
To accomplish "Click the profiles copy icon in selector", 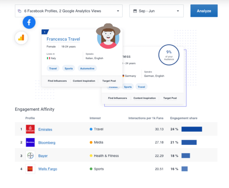I will coord(19,11).
